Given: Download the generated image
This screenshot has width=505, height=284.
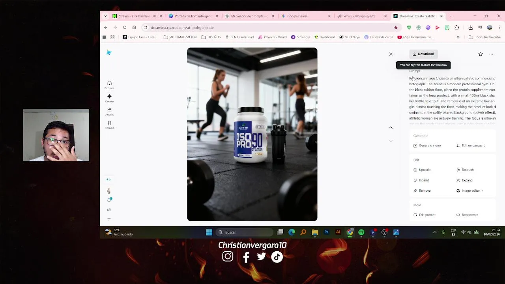Looking at the screenshot, I should tap(423, 54).
